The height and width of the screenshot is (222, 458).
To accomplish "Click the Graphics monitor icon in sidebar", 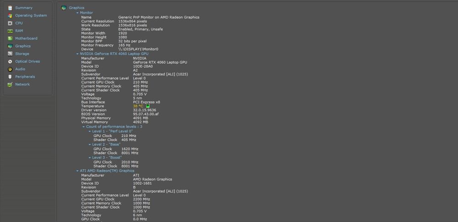I will coord(10,46).
